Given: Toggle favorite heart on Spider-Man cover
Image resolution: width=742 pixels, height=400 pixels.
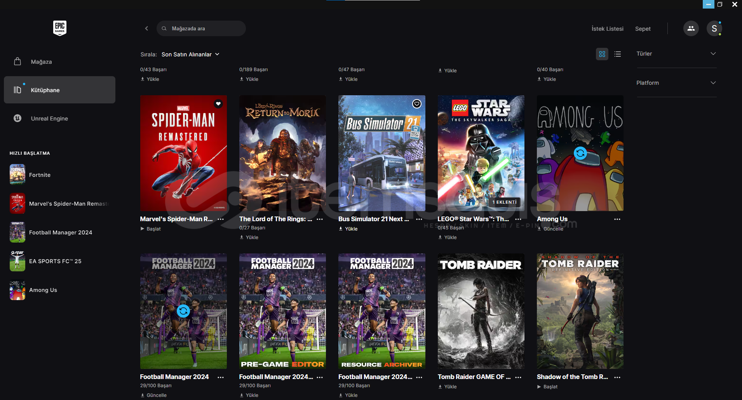Looking at the screenshot, I should point(218,104).
